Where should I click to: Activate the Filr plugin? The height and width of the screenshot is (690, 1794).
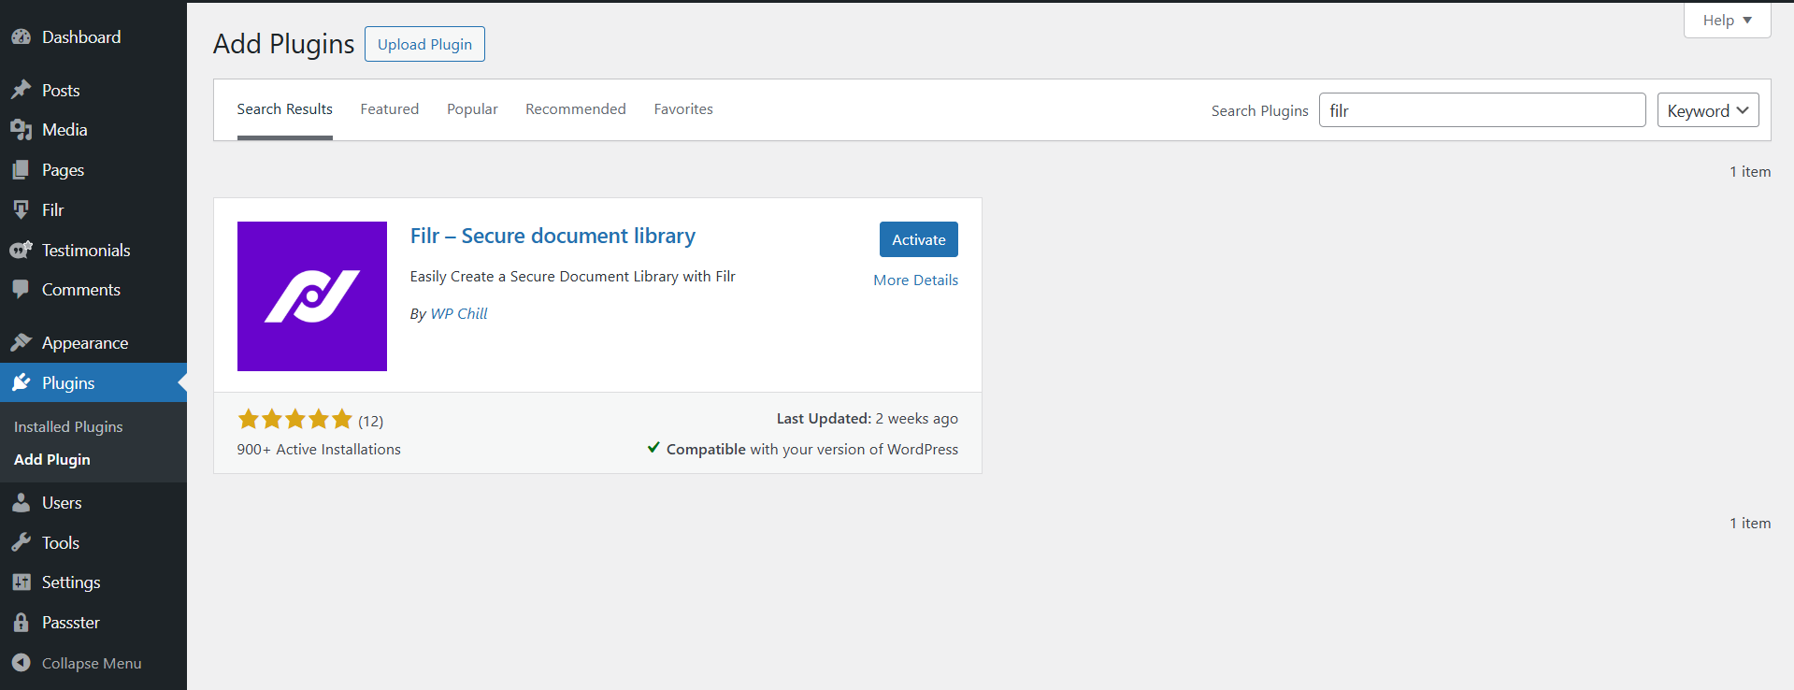click(919, 239)
